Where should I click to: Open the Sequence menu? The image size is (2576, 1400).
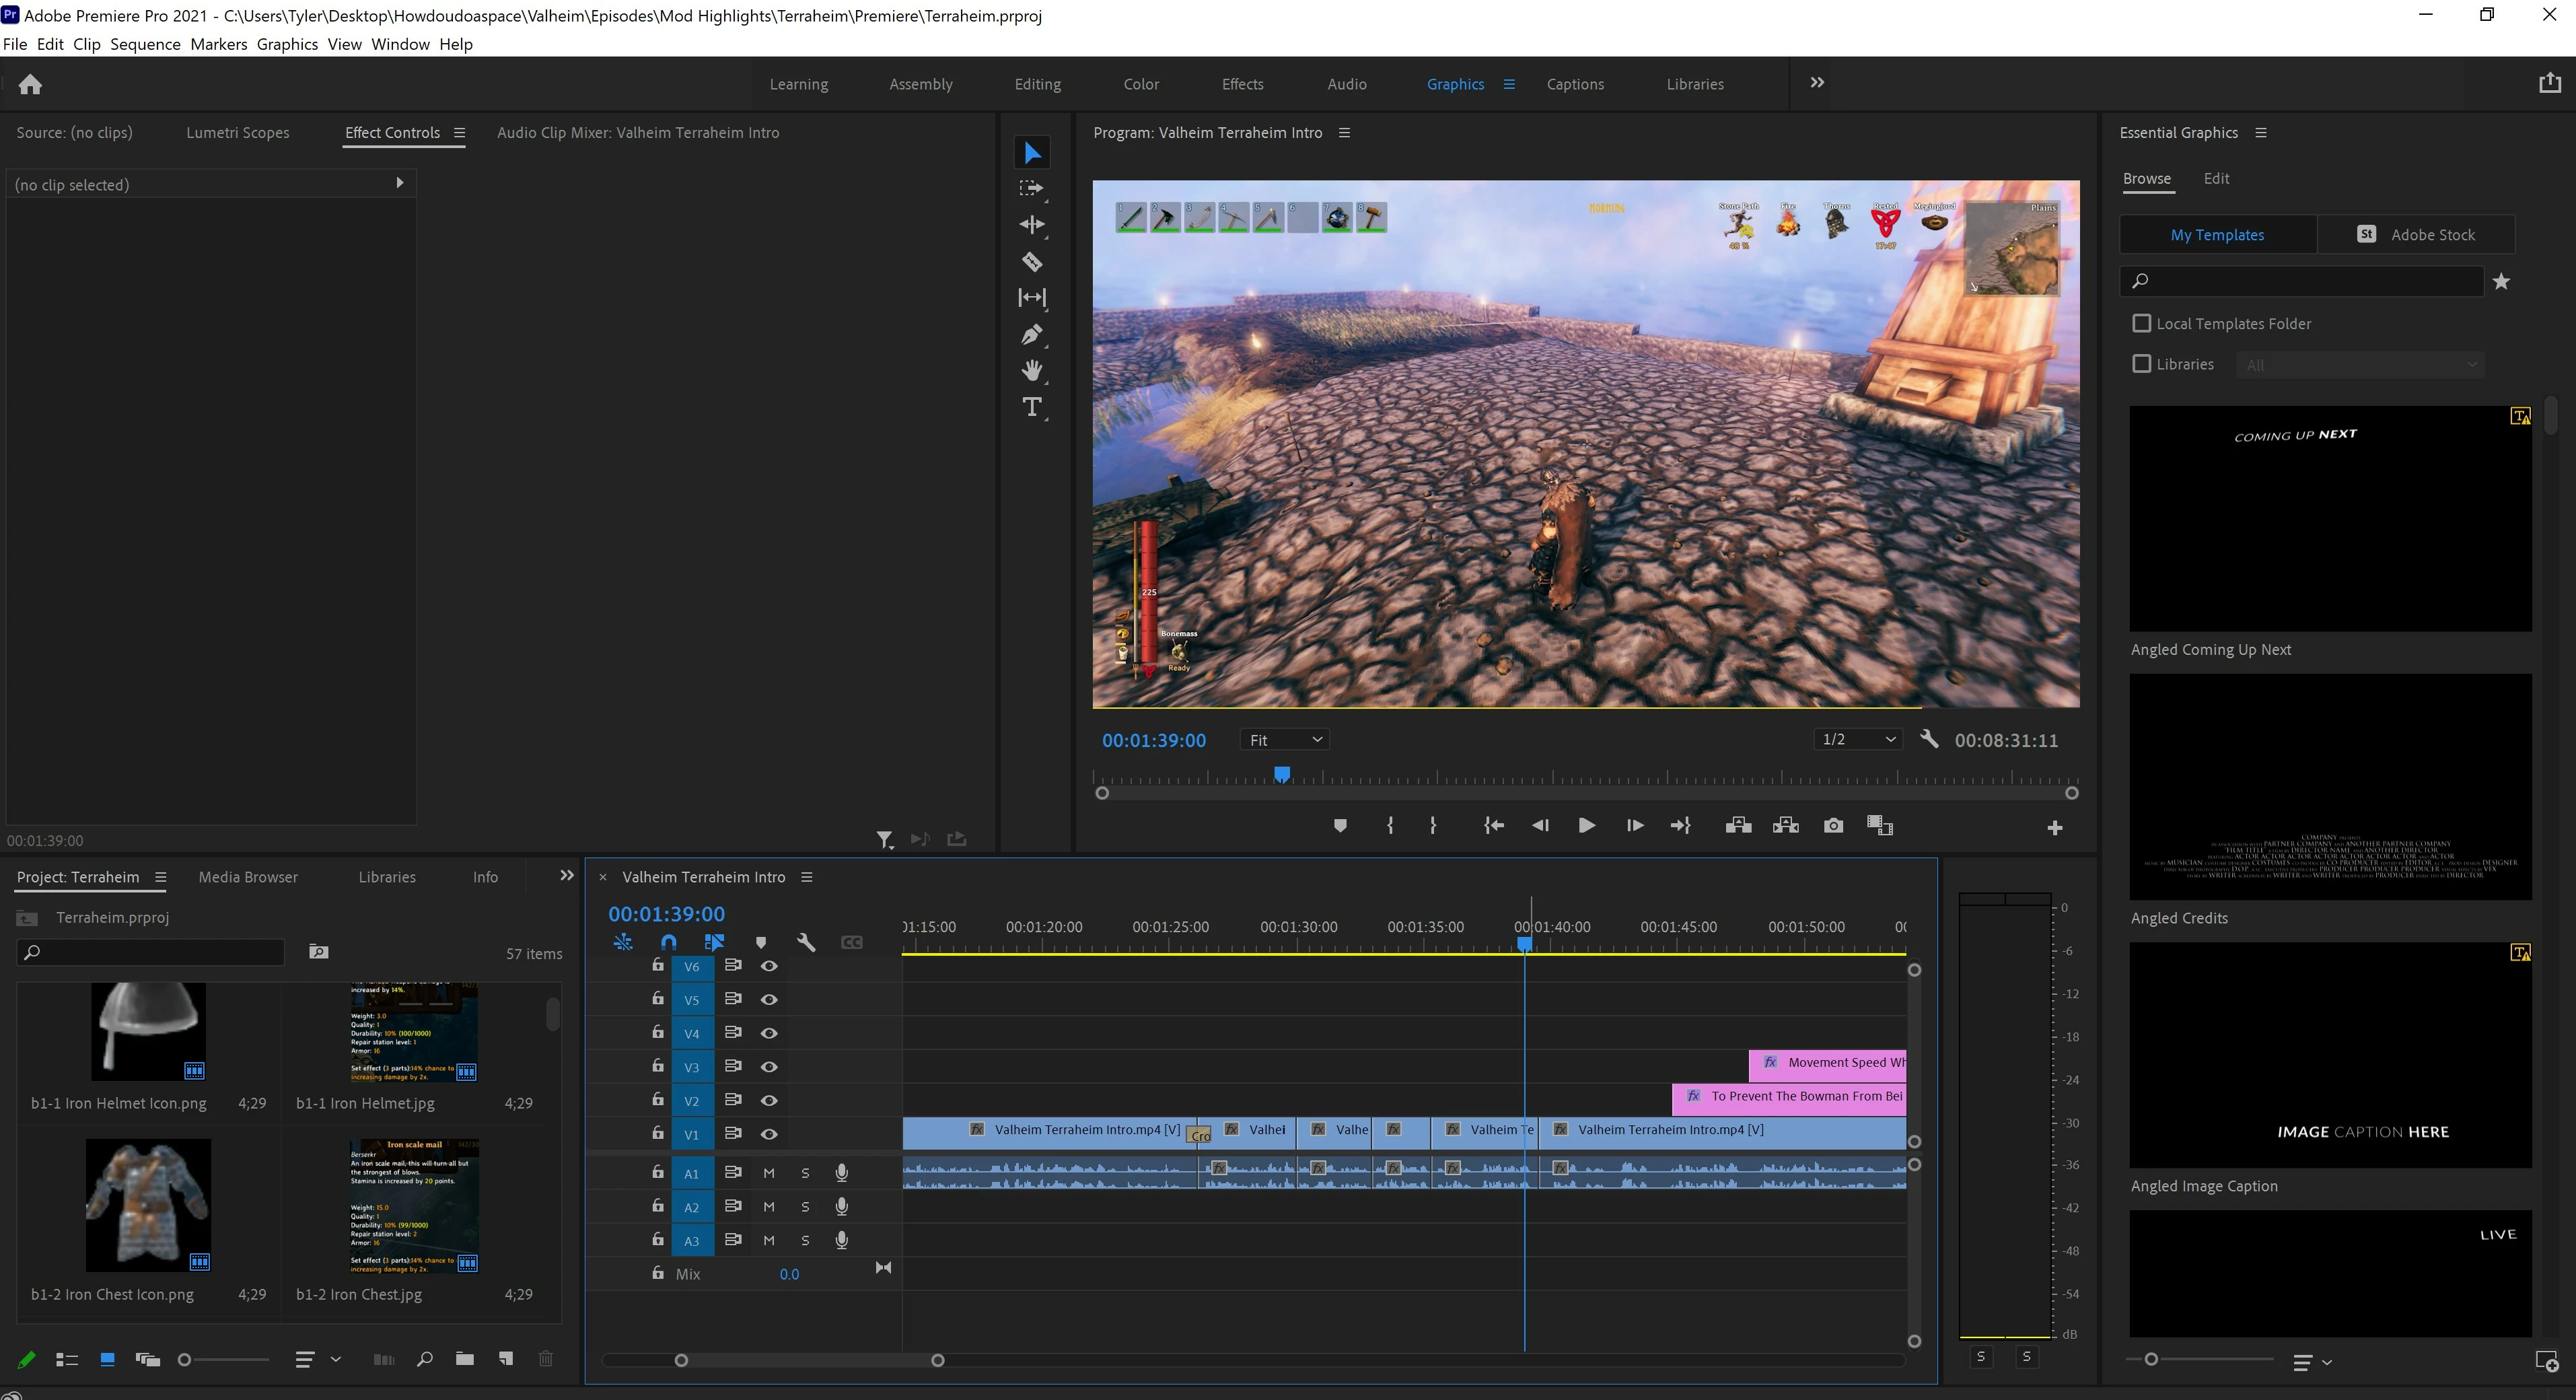[x=145, y=44]
